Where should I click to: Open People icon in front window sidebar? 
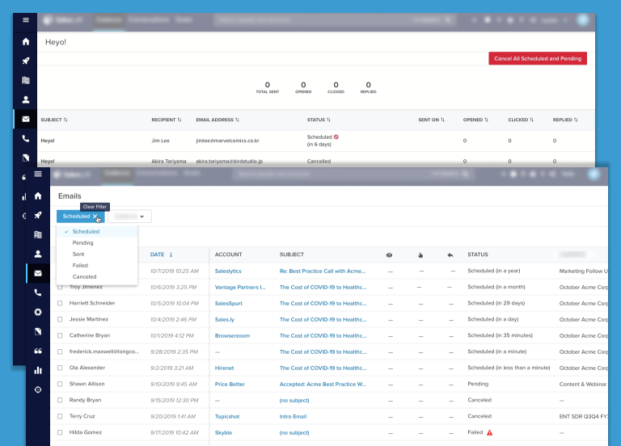coord(38,254)
